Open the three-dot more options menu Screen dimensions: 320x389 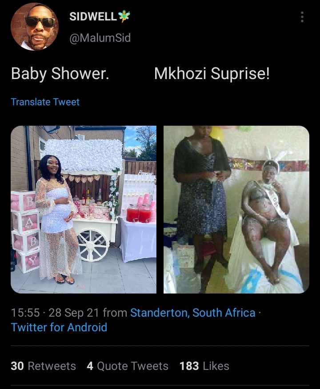tap(302, 17)
